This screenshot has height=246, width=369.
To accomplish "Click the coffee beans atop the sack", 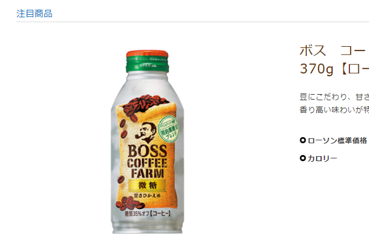I will [145, 103].
